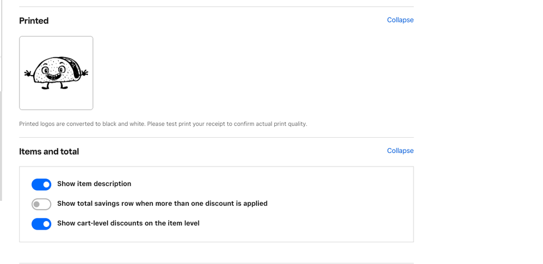Click the Show cart-level discounts label text
The height and width of the screenshot is (264, 543).
(128, 224)
